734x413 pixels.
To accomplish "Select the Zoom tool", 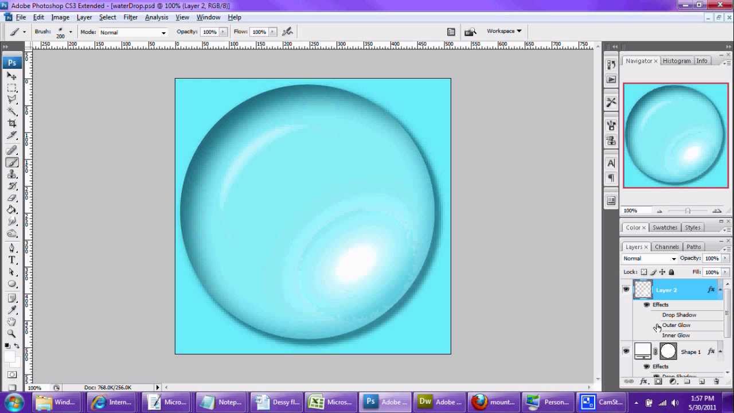I will pos(11,334).
